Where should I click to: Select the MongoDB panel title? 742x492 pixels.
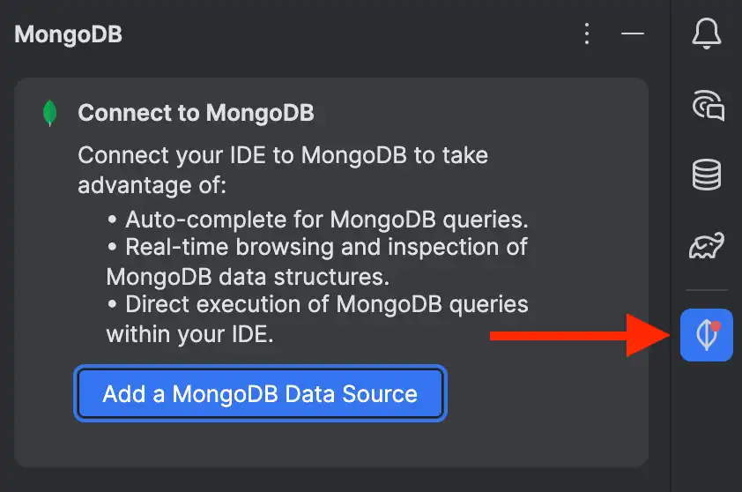pyautogui.click(x=69, y=34)
